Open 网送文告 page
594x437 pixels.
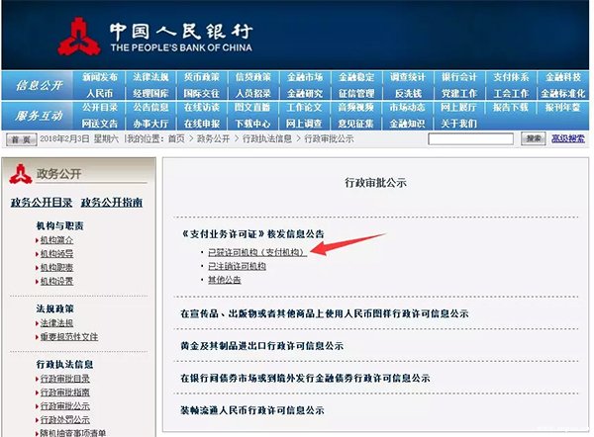pyautogui.click(x=100, y=124)
